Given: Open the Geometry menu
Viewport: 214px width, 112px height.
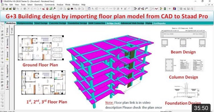Looking at the screenshot, I should point(39,5).
